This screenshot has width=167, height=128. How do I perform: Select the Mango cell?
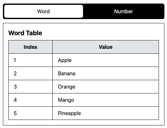(106, 100)
